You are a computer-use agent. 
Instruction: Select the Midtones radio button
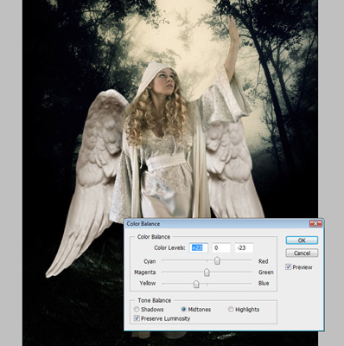click(x=183, y=310)
